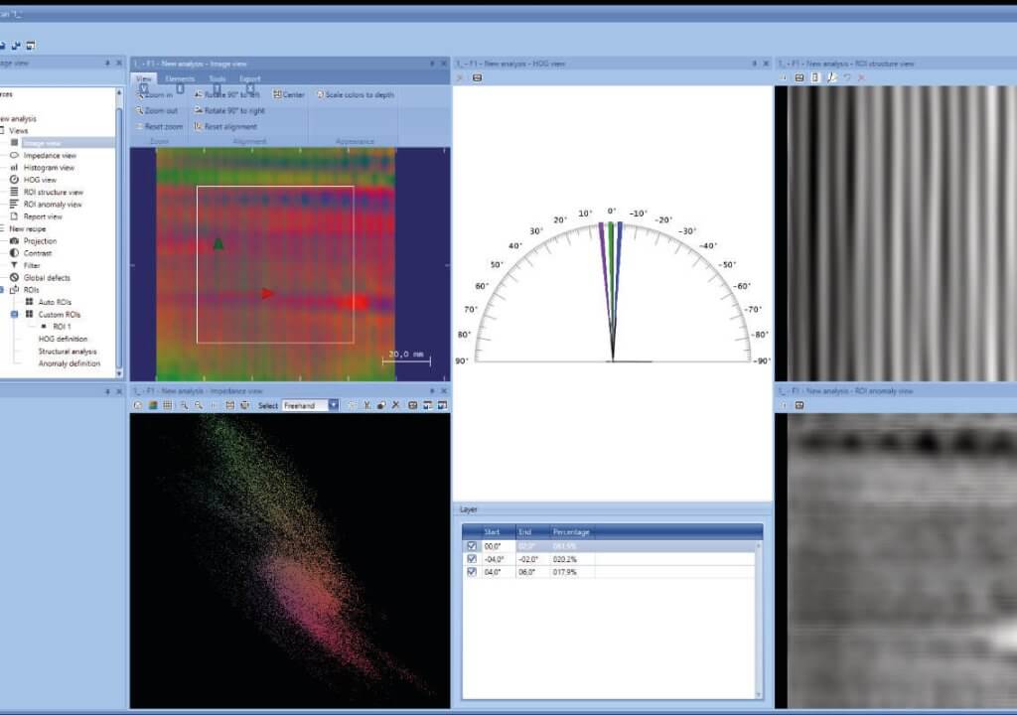1017x715 pixels.
Task: Uncheck the 00,0° layer row checkbox
Action: (x=472, y=545)
